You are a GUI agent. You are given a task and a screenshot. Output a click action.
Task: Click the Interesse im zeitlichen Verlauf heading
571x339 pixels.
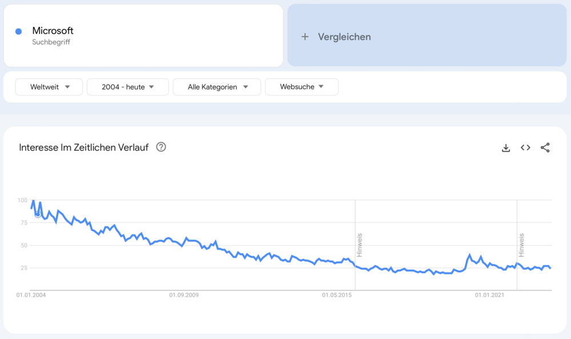pyautogui.click(x=84, y=147)
